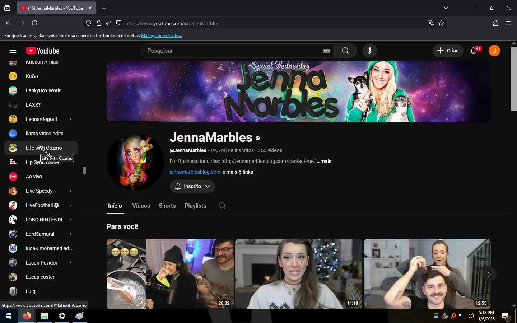Open LiveFootball subscription

click(41, 205)
